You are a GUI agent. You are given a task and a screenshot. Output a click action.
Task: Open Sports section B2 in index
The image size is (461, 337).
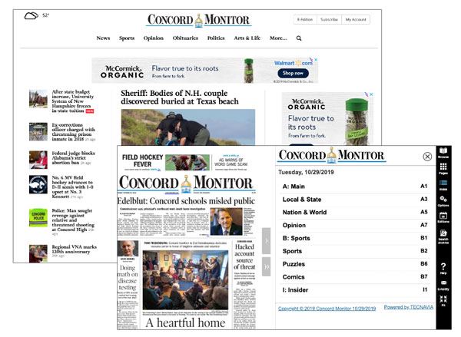[355, 251]
